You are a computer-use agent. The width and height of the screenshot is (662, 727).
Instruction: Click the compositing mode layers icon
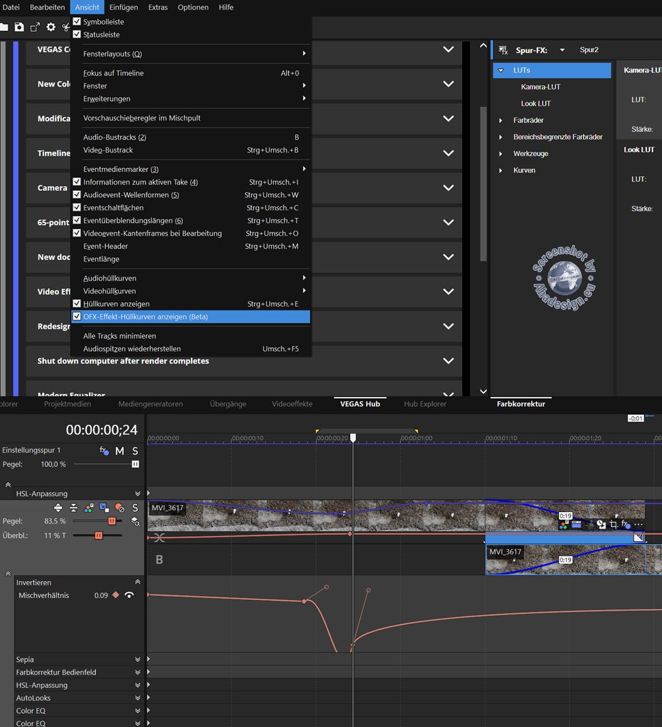click(135, 522)
